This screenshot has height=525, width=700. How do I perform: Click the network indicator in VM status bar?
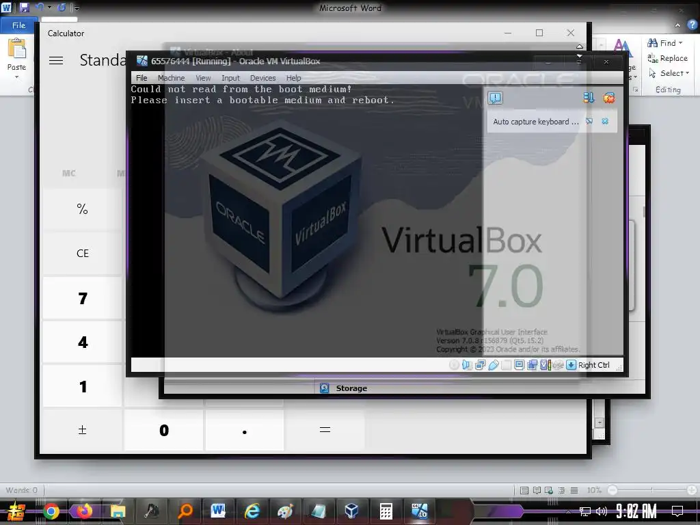click(481, 365)
